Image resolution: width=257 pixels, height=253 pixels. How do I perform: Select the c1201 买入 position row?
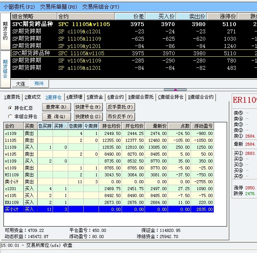[x=109, y=189]
